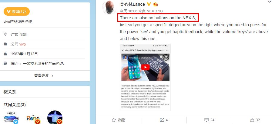Click the company briefcase icon
This screenshot has width=272, height=124.
5,44
